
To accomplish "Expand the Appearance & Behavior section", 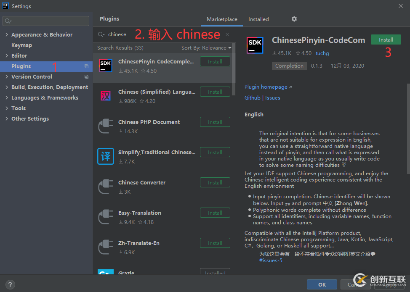I will click(x=7, y=35).
